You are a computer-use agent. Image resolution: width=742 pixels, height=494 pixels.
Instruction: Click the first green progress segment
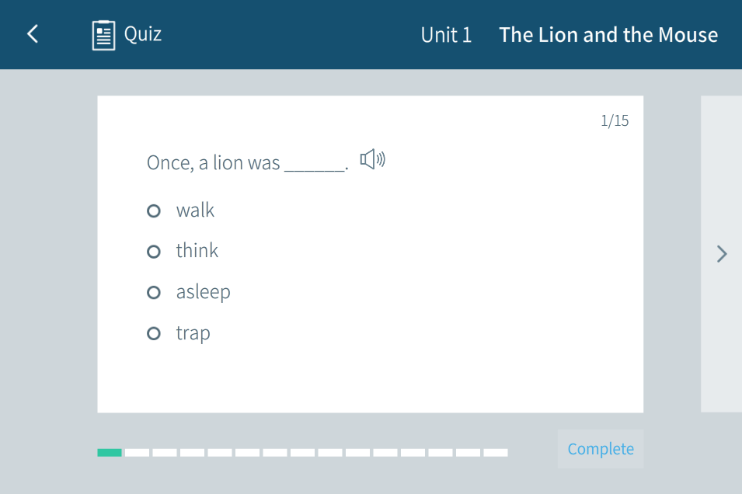pos(110,452)
